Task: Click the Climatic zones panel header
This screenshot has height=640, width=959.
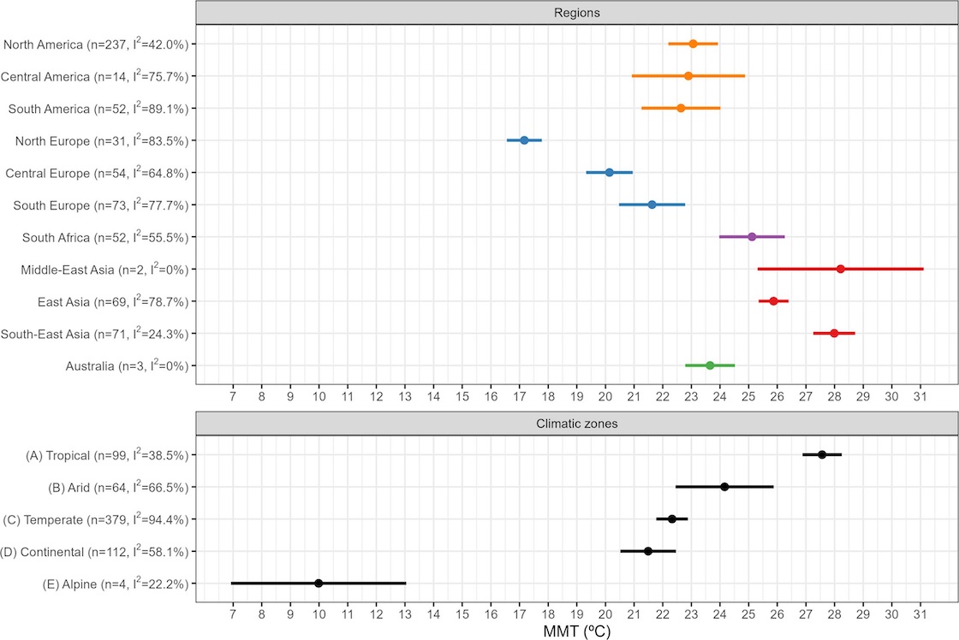Action: (x=575, y=424)
